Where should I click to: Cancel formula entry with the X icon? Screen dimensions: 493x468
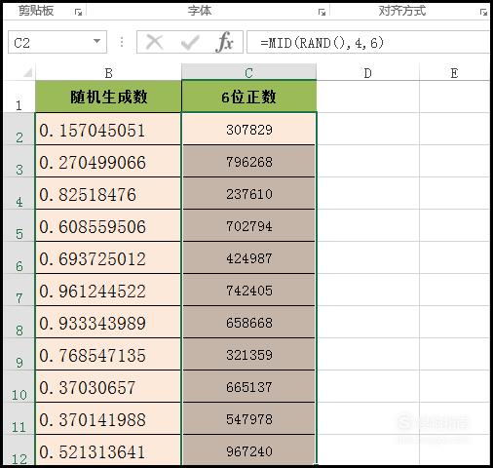155,42
